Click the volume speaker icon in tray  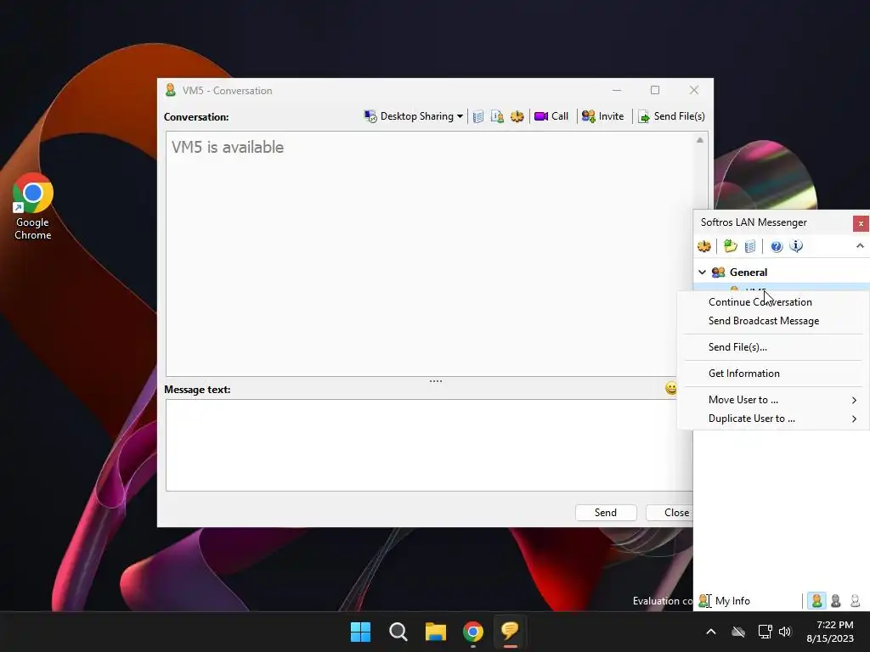coord(784,632)
